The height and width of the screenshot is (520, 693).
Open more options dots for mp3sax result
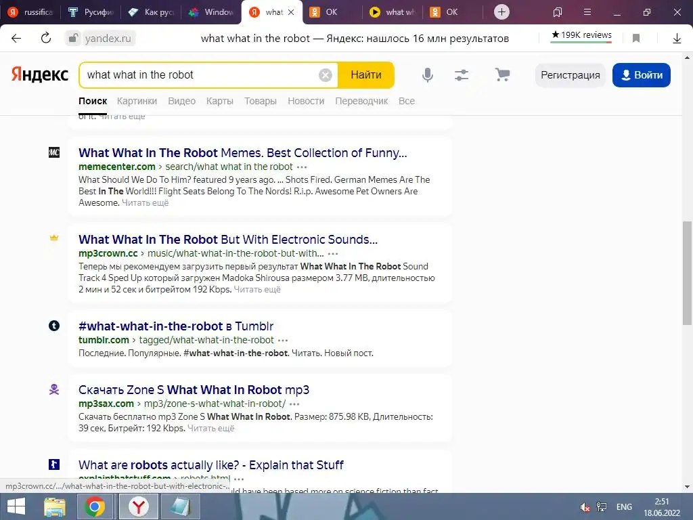tap(294, 404)
